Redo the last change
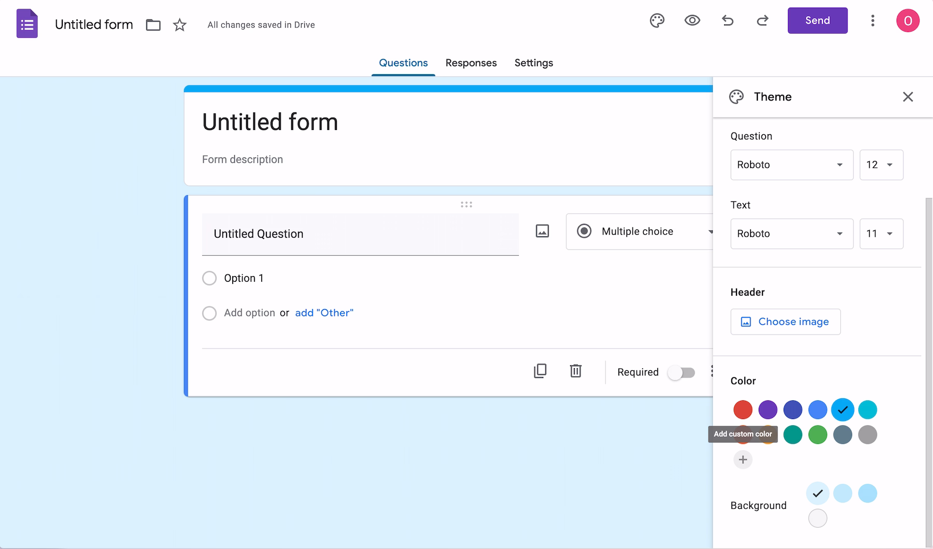Image resolution: width=933 pixels, height=549 pixels. point(762,21)
